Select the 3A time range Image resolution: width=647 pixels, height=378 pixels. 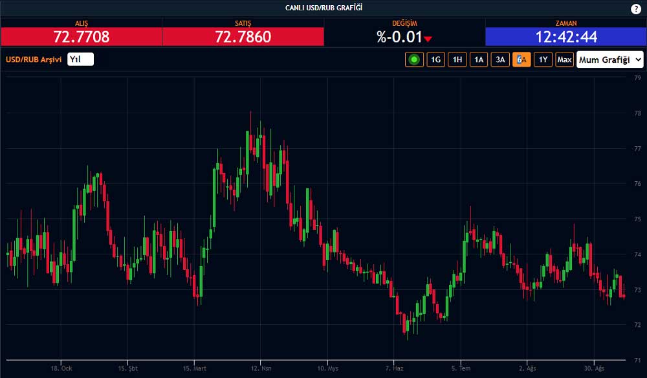click(500, 60)
